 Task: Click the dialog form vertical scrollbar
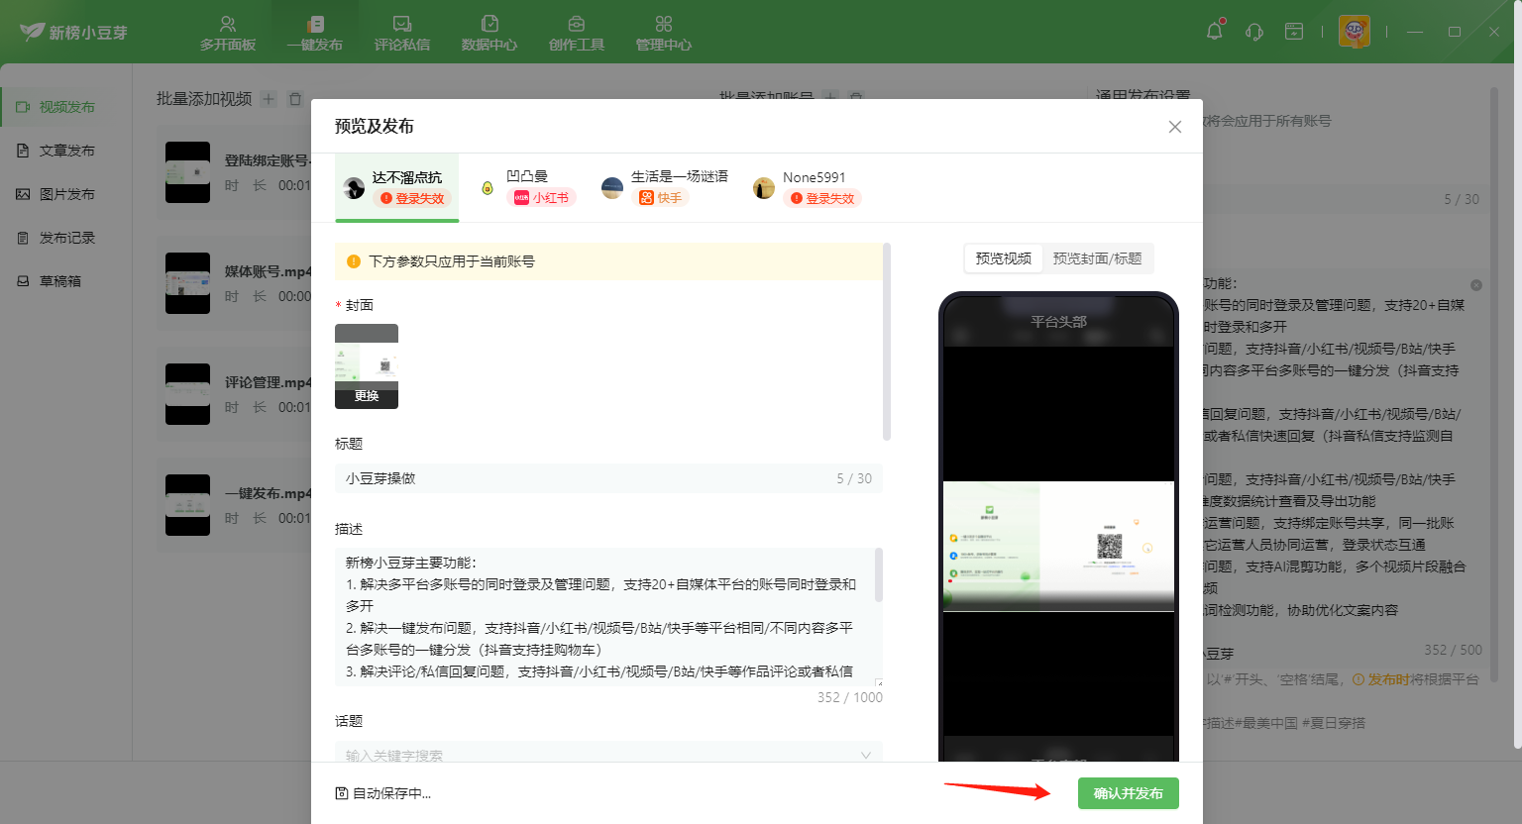click(x=887, y=342)
